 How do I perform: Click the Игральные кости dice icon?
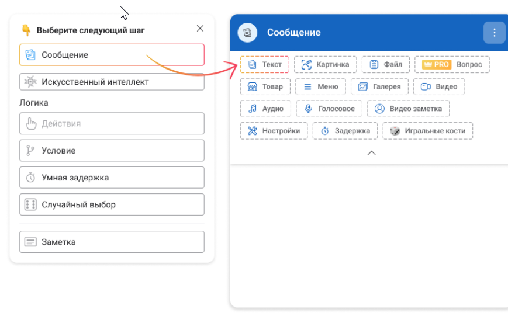click(x=395, y=131)
